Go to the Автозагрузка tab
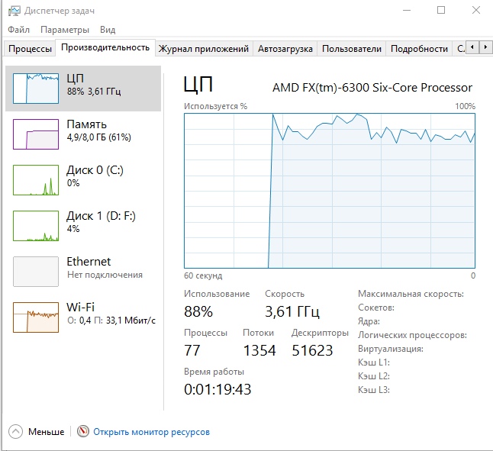The width and height of the screenshot is (493, 451). point(285,49)
